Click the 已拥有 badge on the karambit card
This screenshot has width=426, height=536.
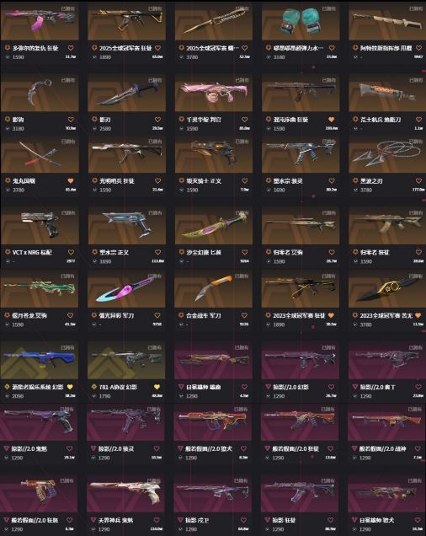coord(67,80)
